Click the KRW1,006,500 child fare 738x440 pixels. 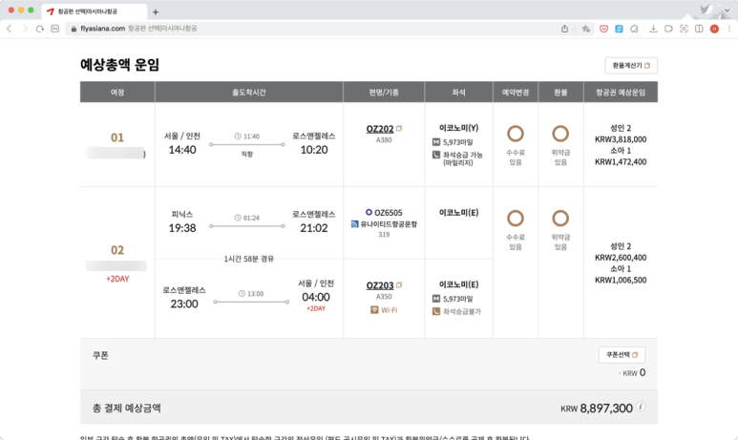621,280
